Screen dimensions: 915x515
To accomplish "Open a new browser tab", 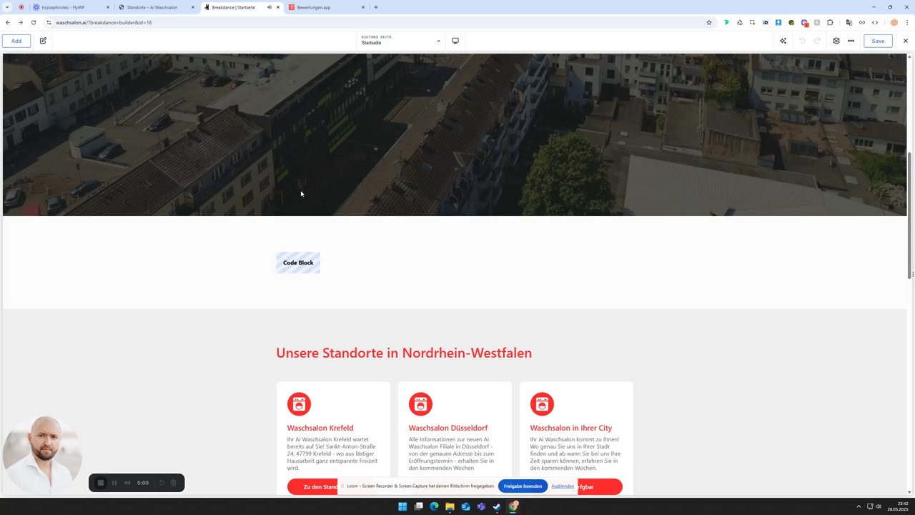I will [376, 7].
